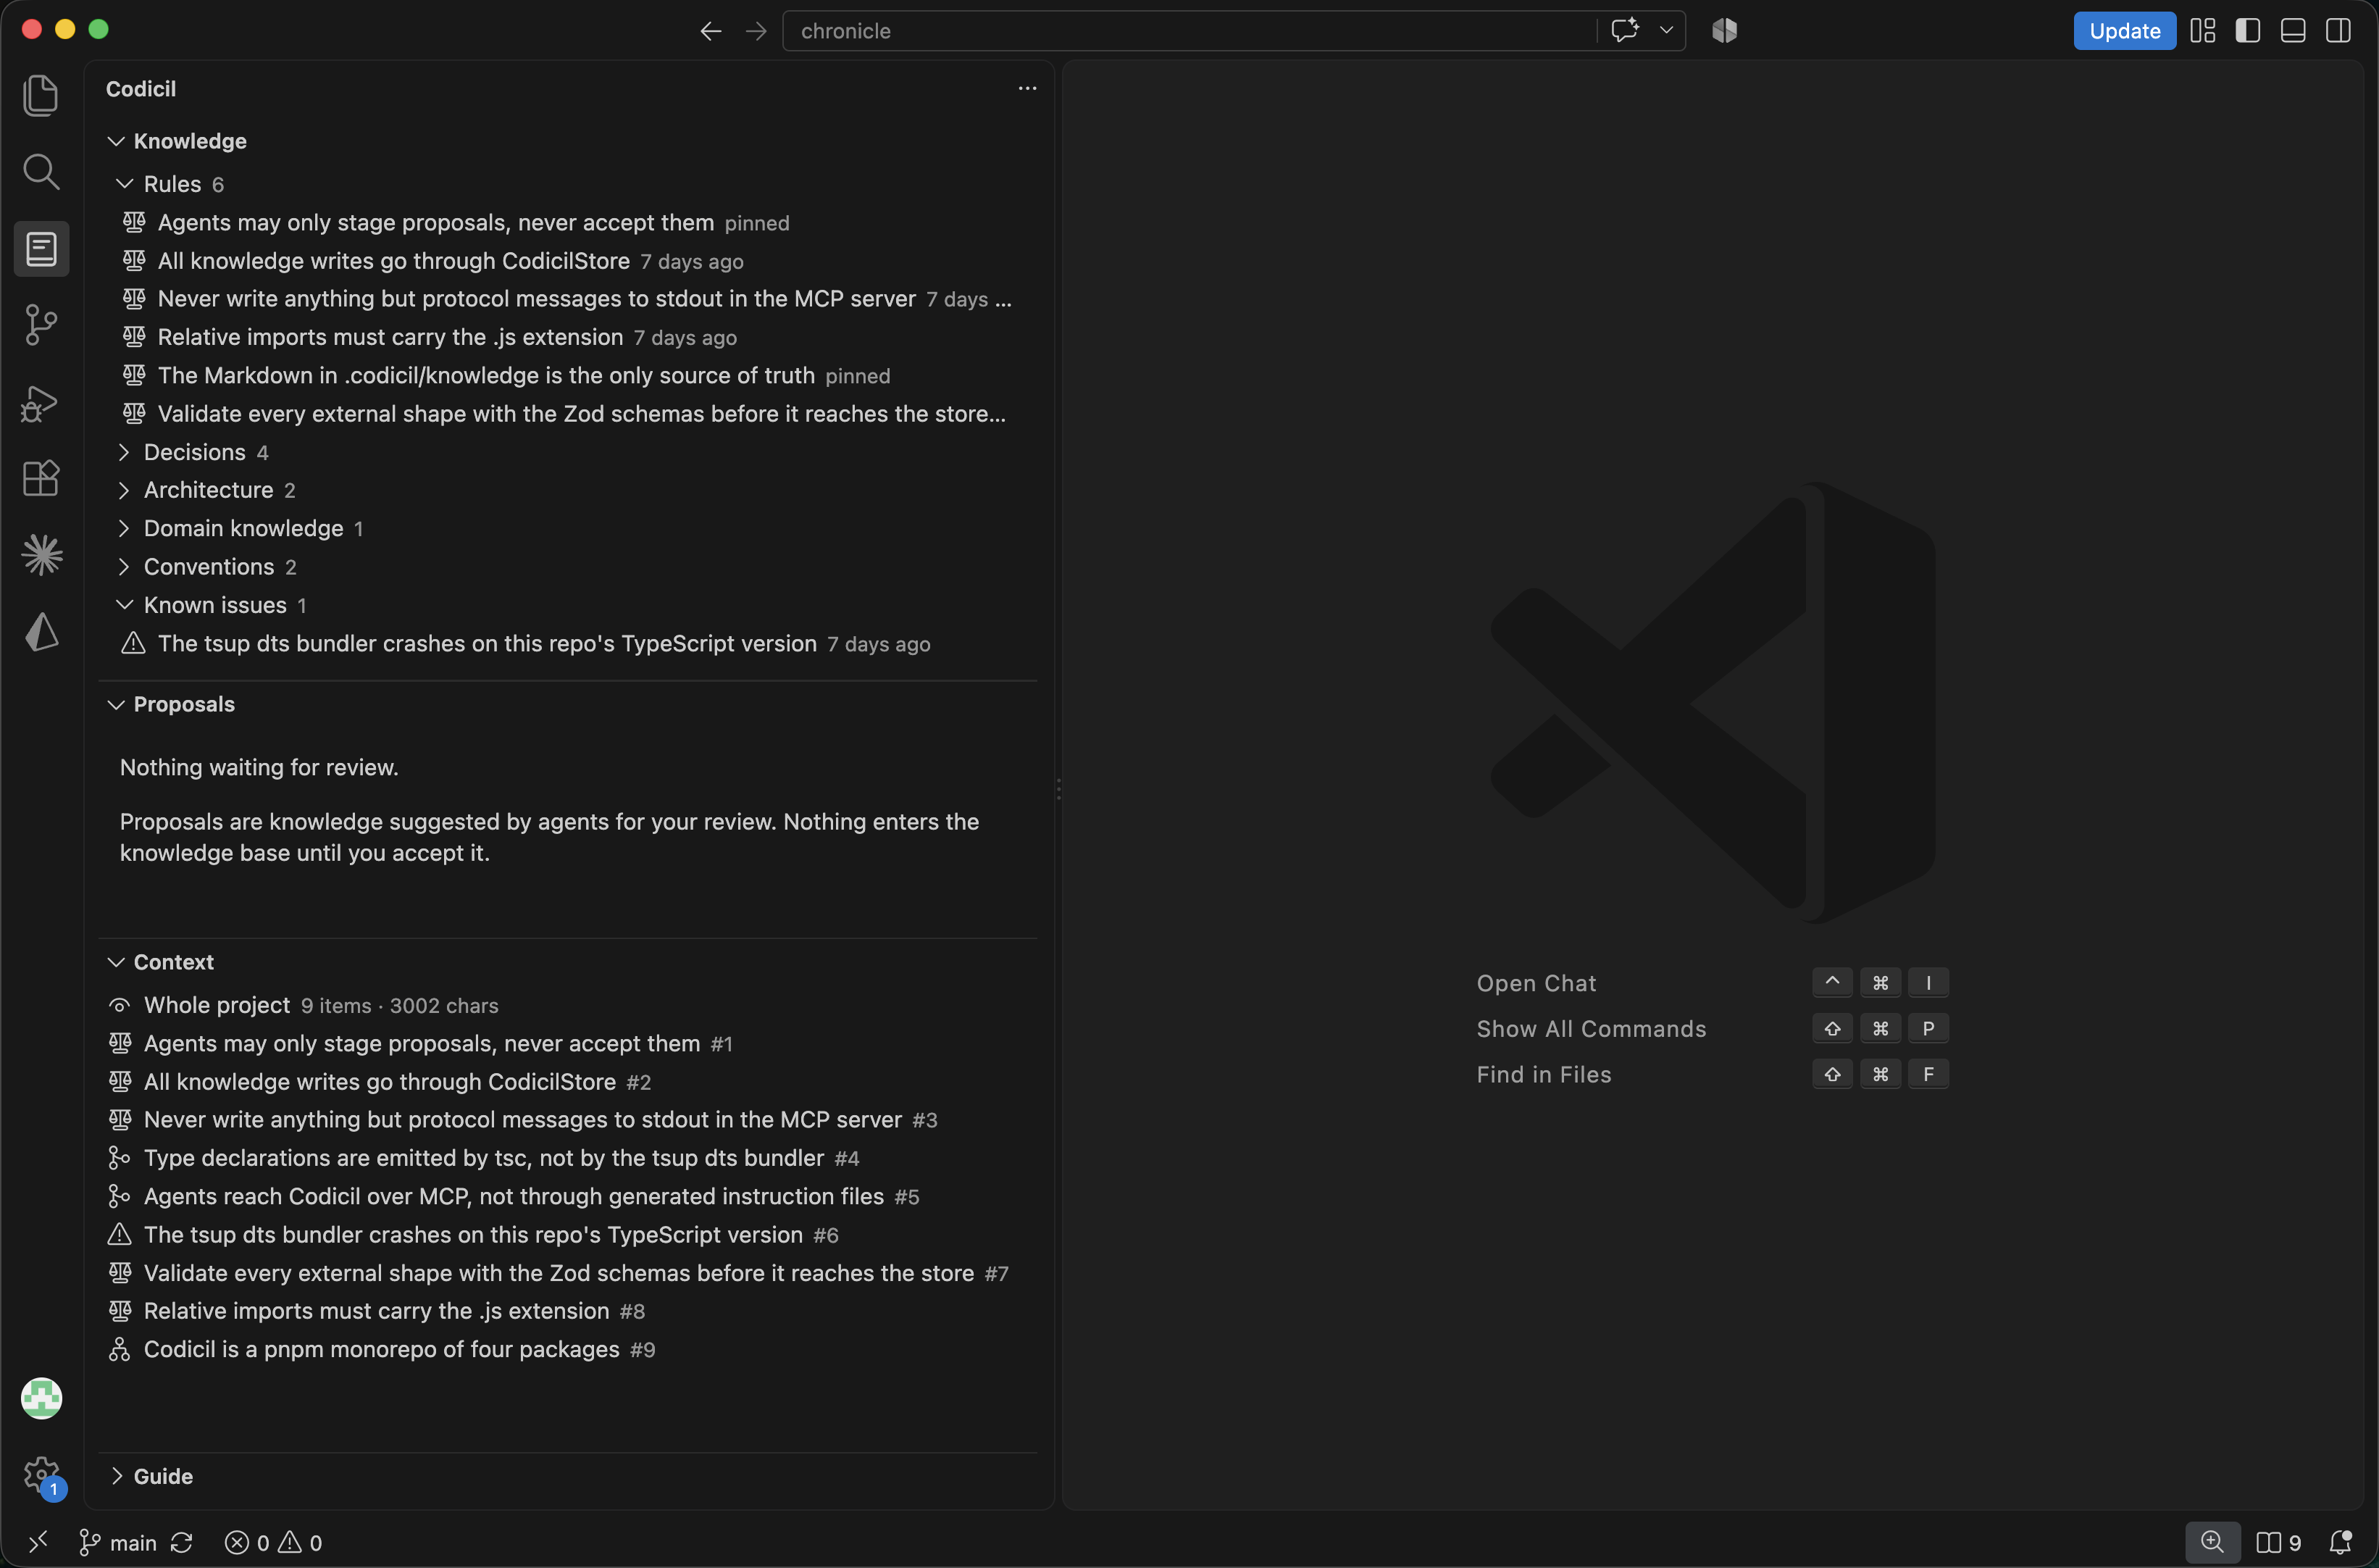The image size is (2379, 1568).
Task: Open the Accounts avatar menu
Action: [x=41, y=1398]
